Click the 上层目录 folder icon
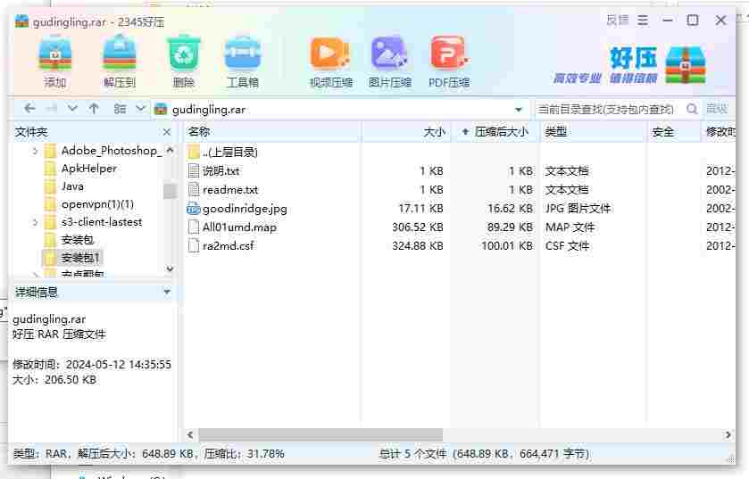 click(194, 153)
